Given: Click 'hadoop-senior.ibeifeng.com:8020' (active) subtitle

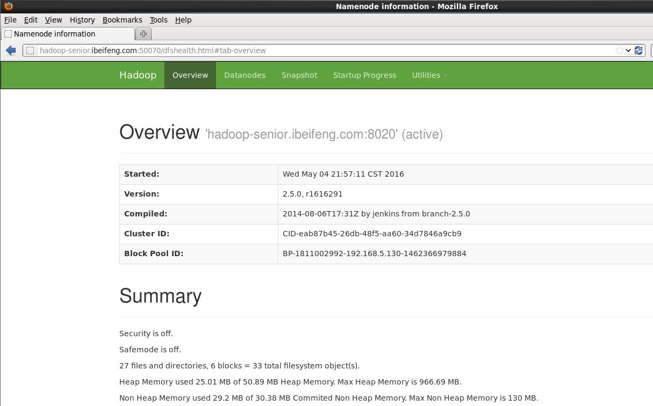Looking at the screenshot, I should tap(324, 134).
